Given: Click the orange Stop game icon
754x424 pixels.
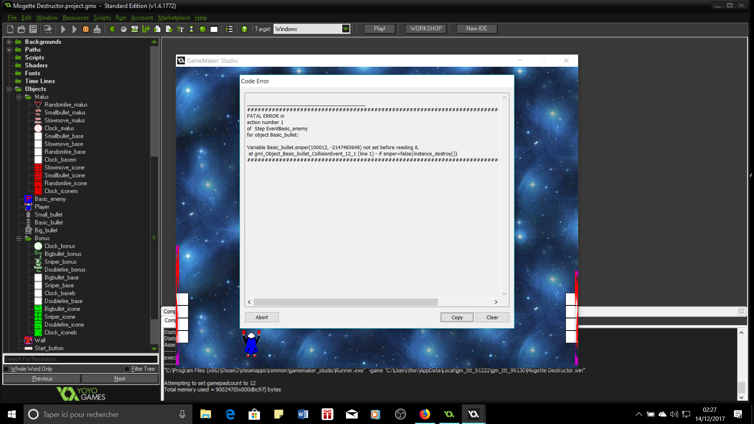Looking at the screenshot, I should coord(86,29).
